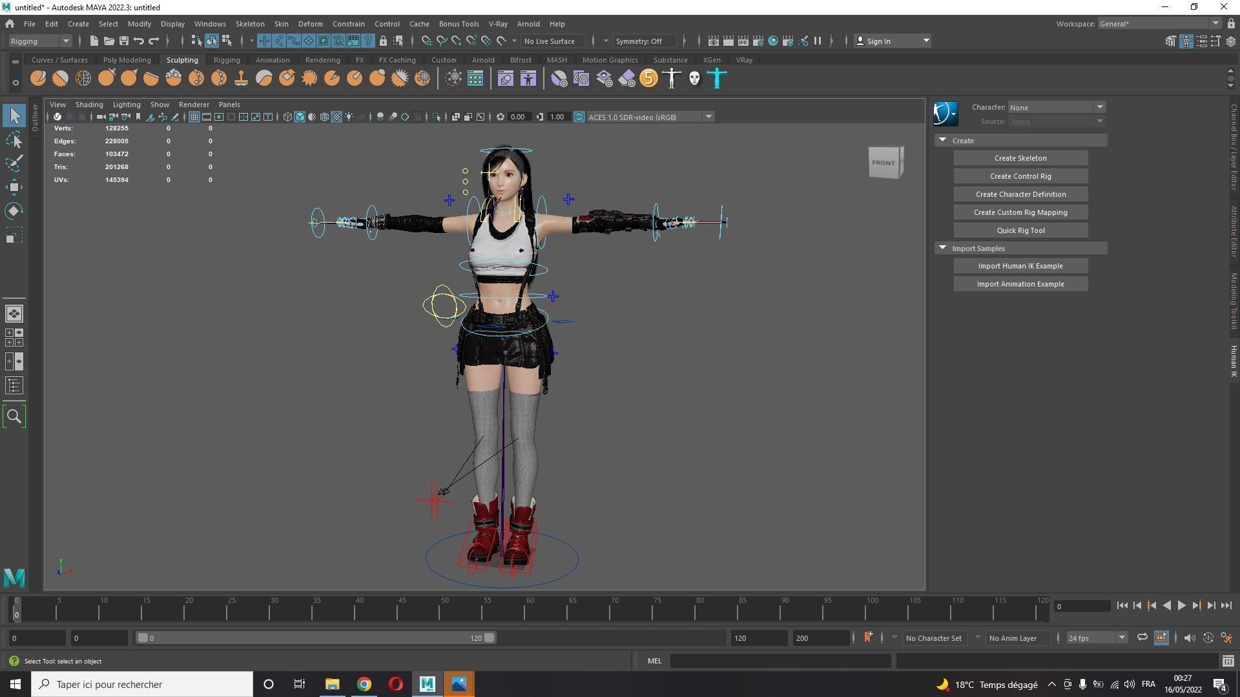The width and height of the screenshot is (1240, 697).
Task: Open the Skeleton menu
Action: coord(249,24)
